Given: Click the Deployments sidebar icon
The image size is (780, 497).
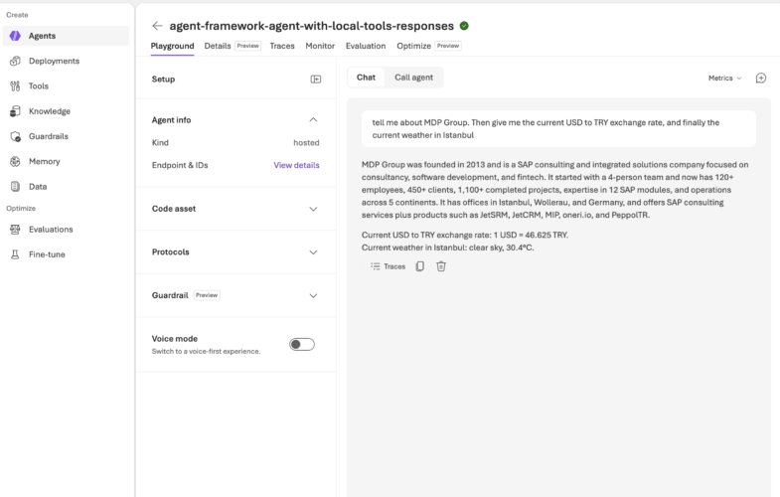Looking at the screenshot, I should coord(15,61).
